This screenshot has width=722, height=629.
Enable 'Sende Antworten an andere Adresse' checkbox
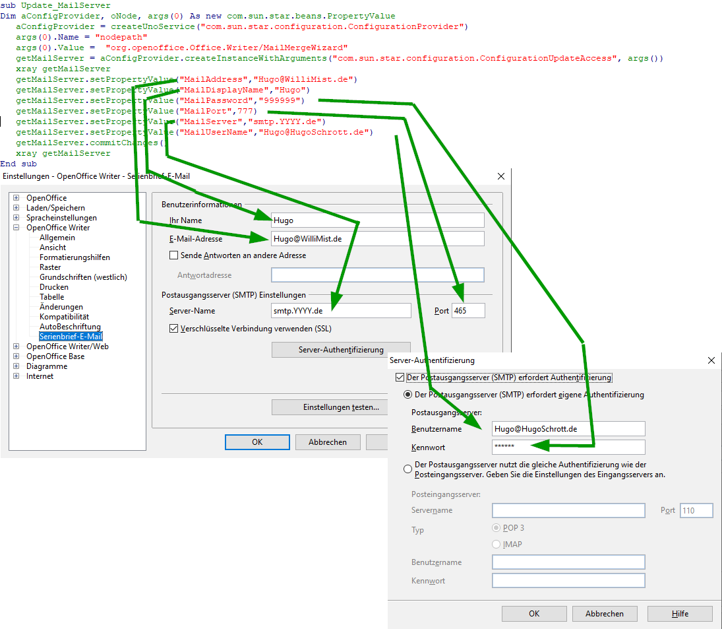pos(174,255)
